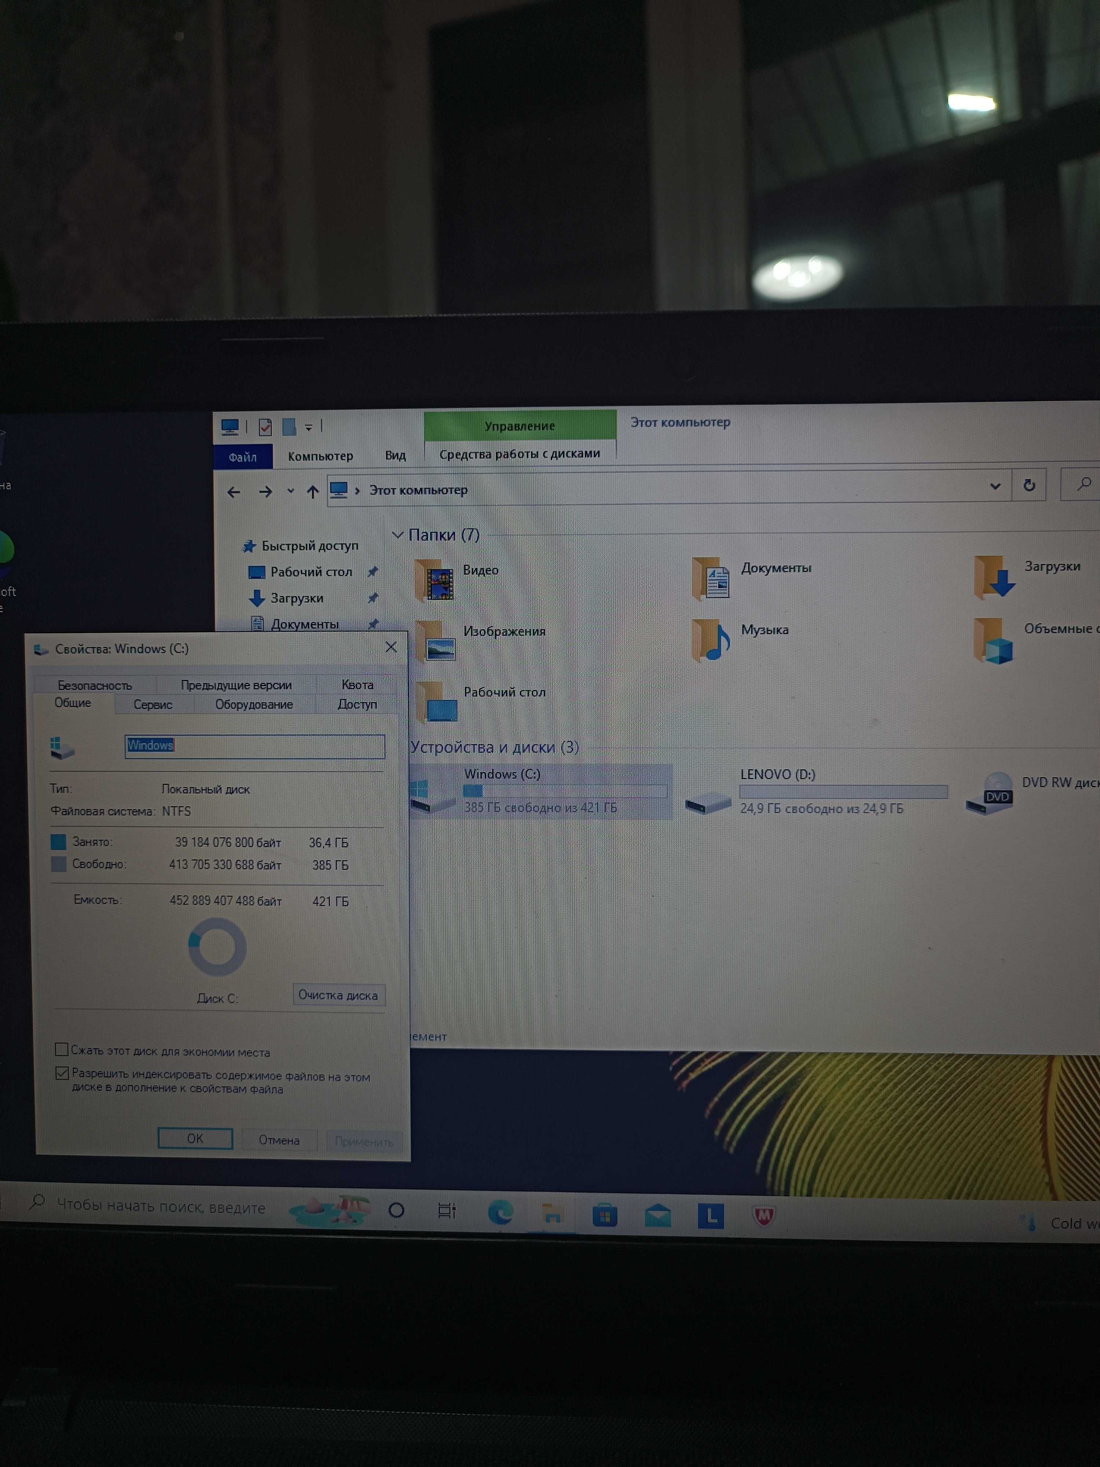Click the Cortana circle on taskbar

[396, 1210]
